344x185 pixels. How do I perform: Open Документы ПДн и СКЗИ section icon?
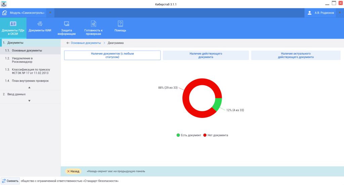coord(13,24)
